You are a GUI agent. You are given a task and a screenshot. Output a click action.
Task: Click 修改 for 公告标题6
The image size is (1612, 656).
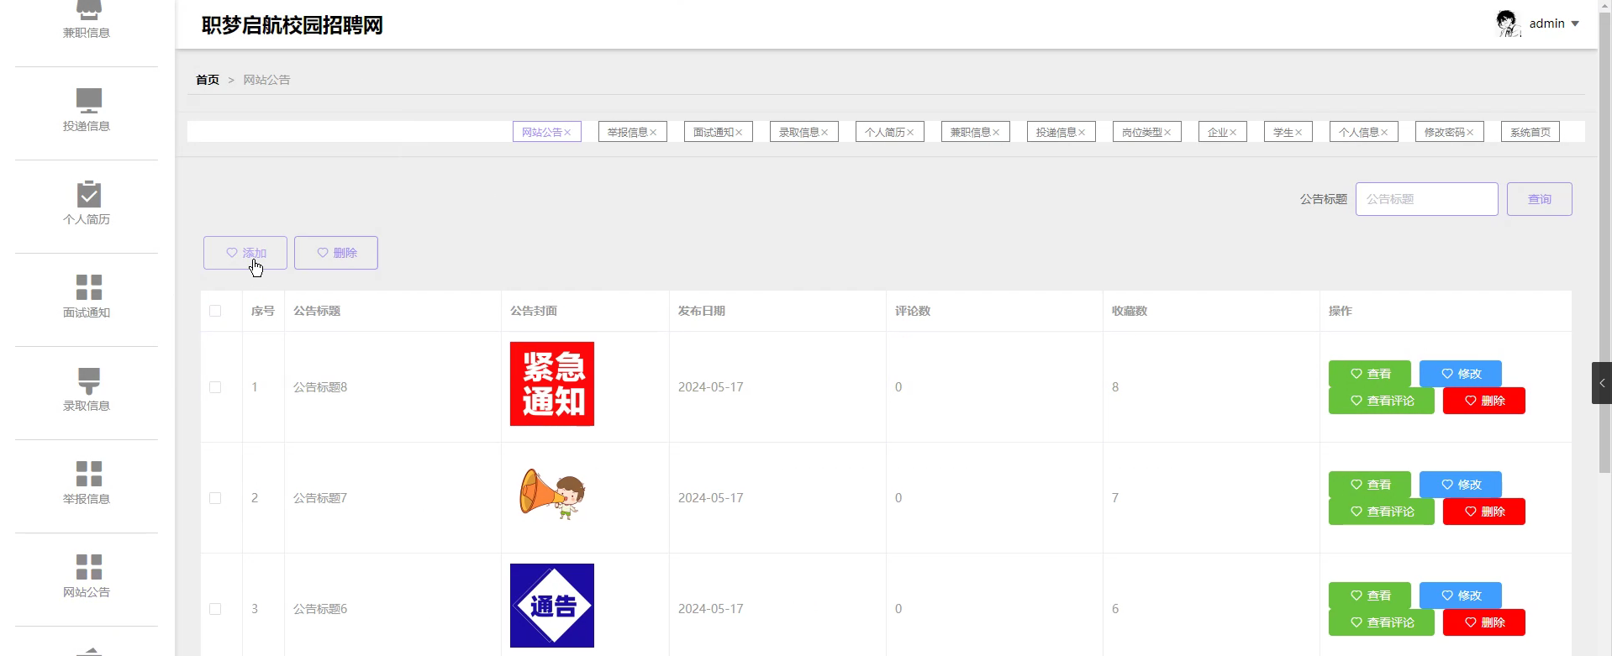coord(1461,596)
